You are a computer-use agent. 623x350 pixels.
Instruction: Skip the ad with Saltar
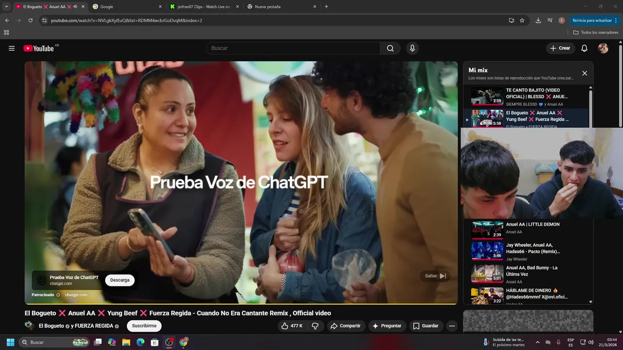tap(435, 276)
